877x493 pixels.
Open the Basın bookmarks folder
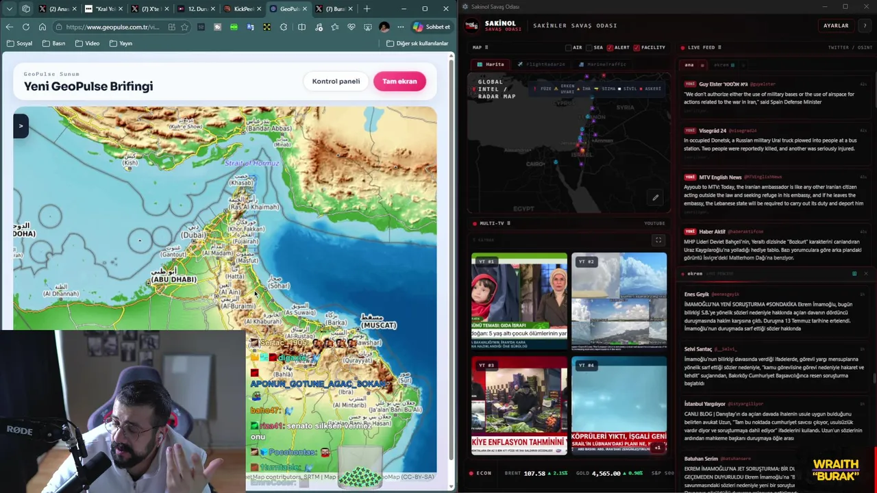(53, 43)
